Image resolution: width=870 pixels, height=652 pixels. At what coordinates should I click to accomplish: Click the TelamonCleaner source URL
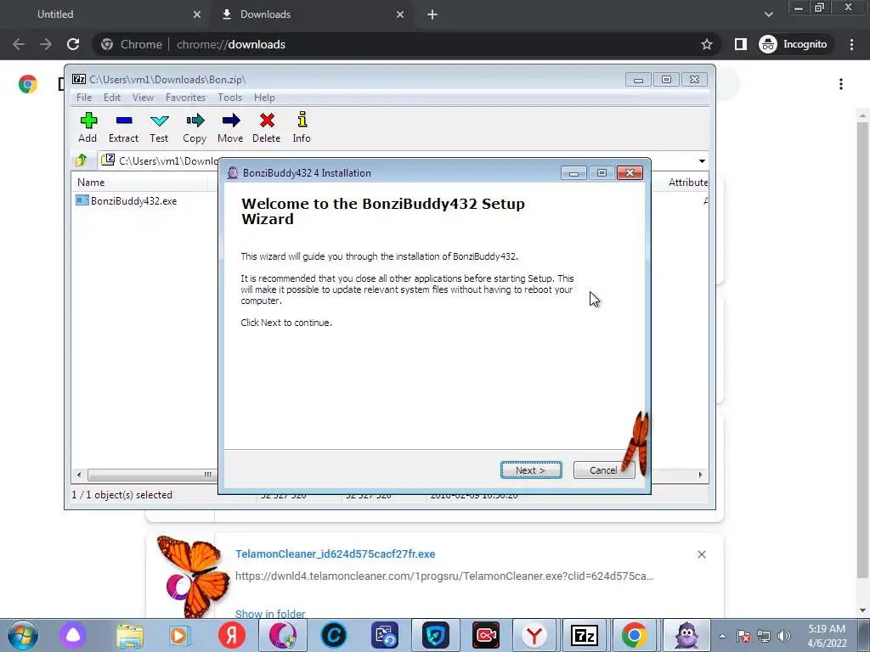tap(443, 576)
